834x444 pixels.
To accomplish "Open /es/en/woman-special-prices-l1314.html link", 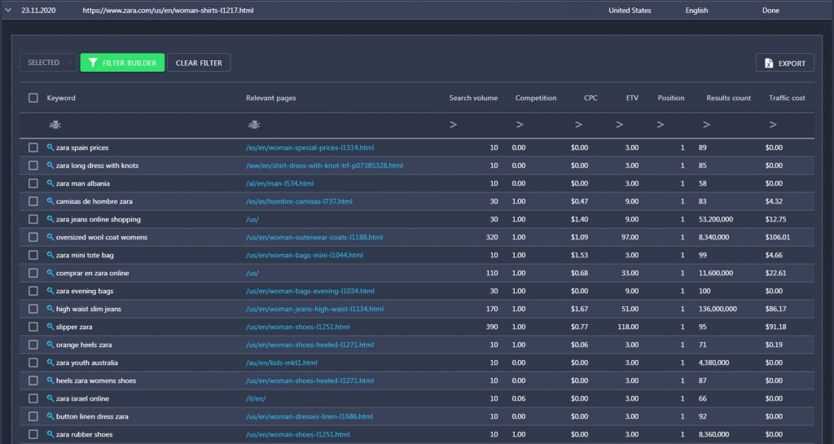I will [309, 147].
